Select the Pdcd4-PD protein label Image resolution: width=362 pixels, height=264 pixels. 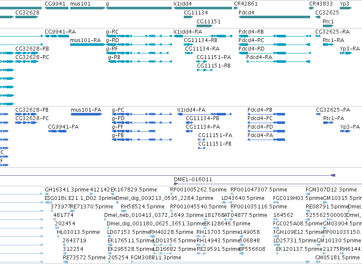tap(260, 127)
